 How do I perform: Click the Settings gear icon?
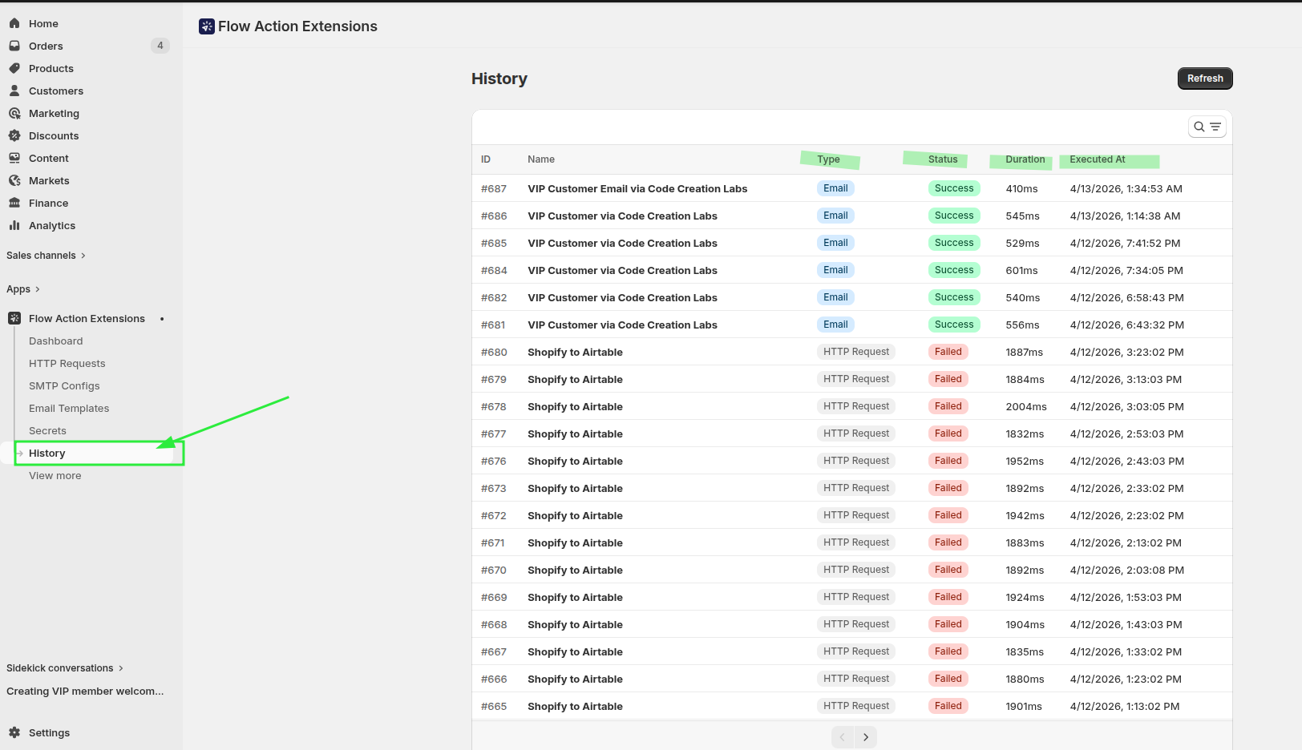coord(14,732)
